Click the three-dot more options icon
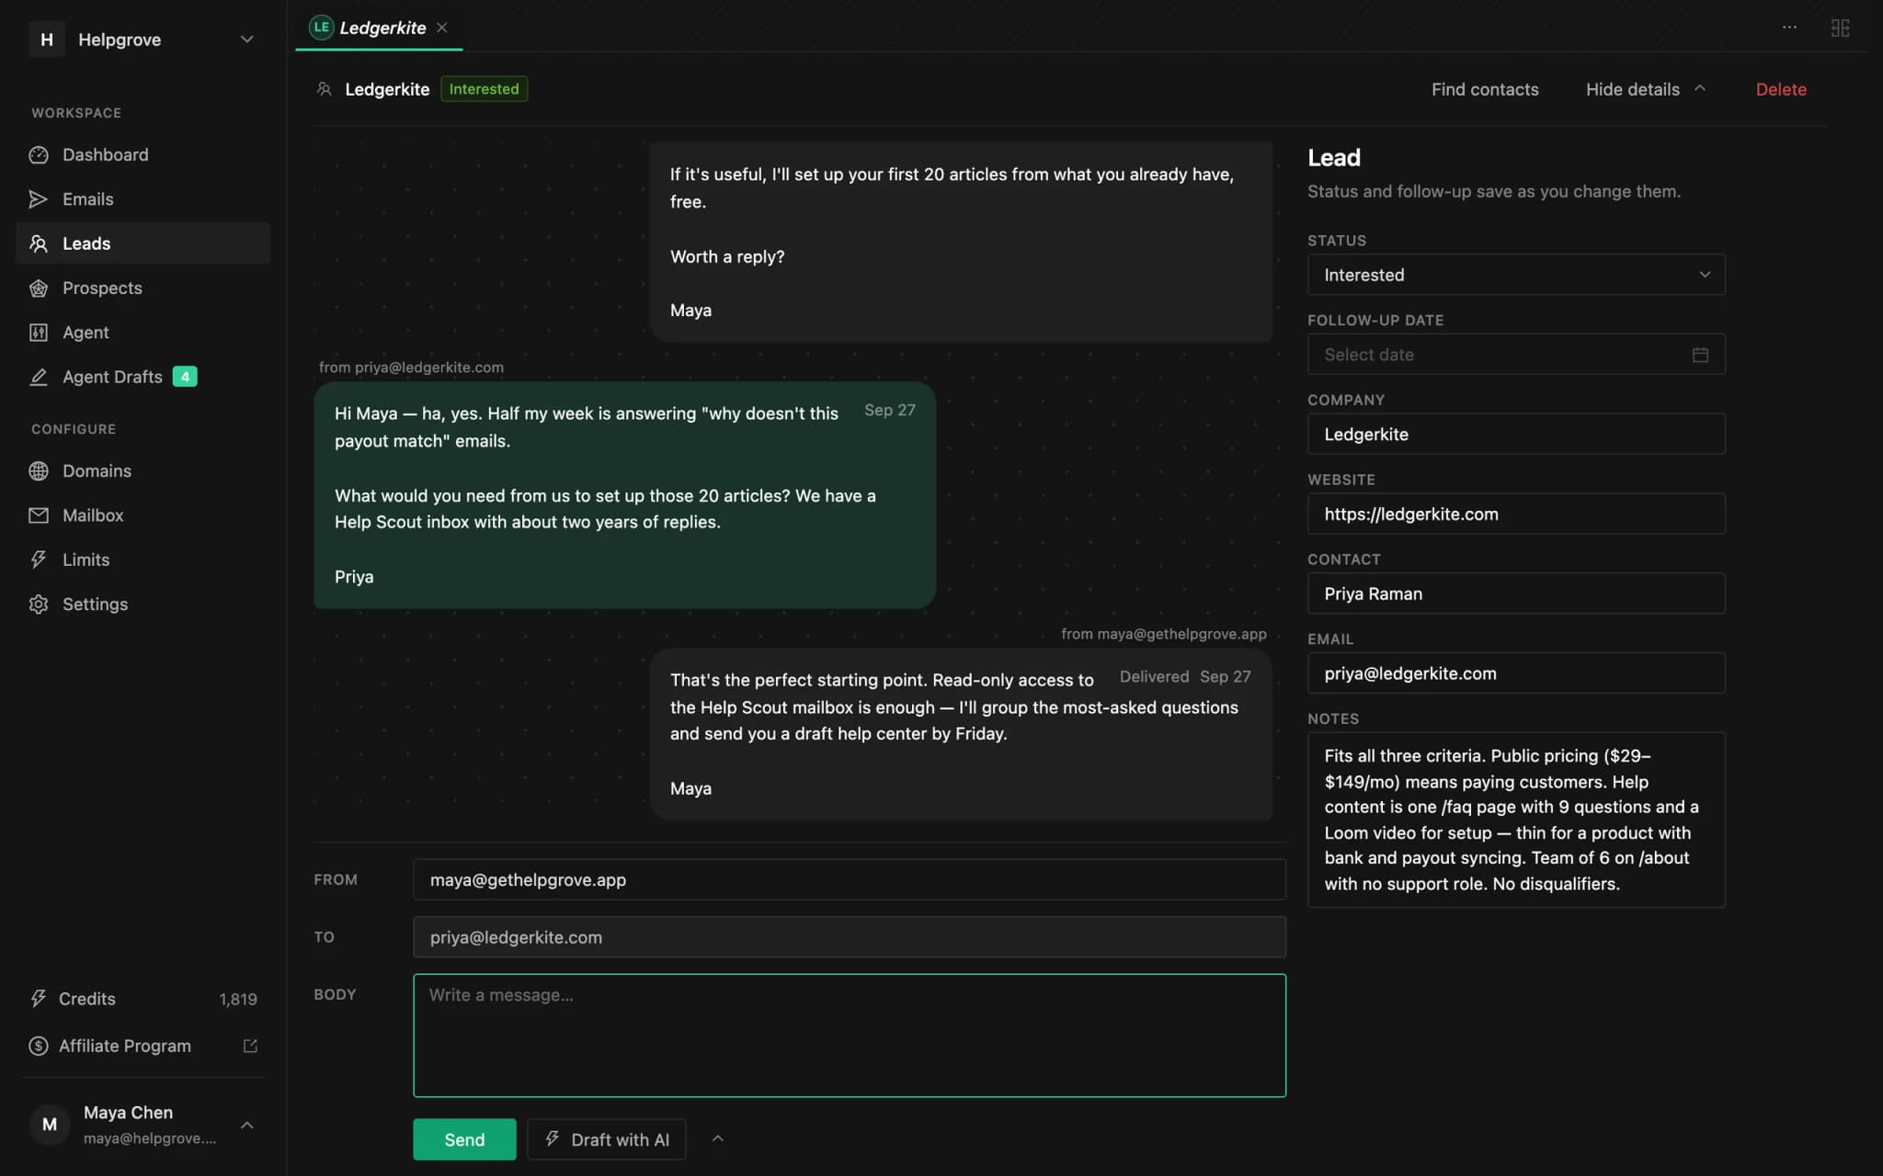The width and height of the screenshot is (1883, 1176). [1789, 28]
